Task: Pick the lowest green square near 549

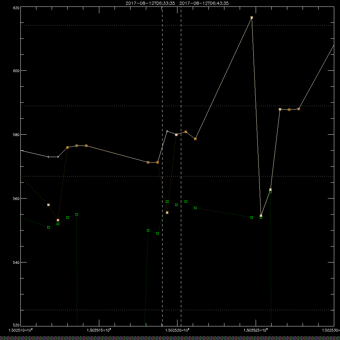Action: point(158,233)
